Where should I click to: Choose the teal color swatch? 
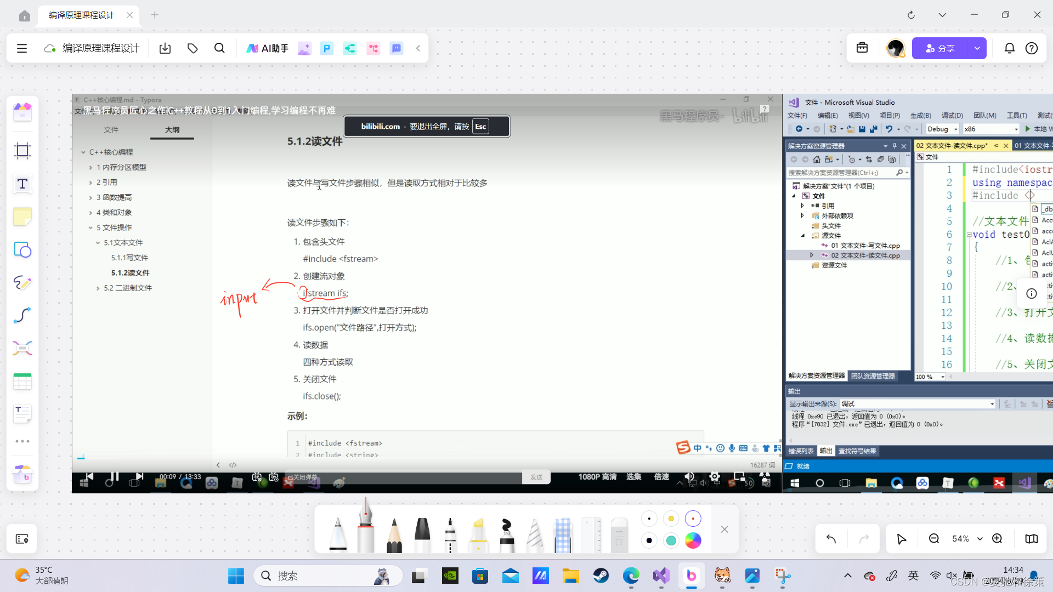671,540
